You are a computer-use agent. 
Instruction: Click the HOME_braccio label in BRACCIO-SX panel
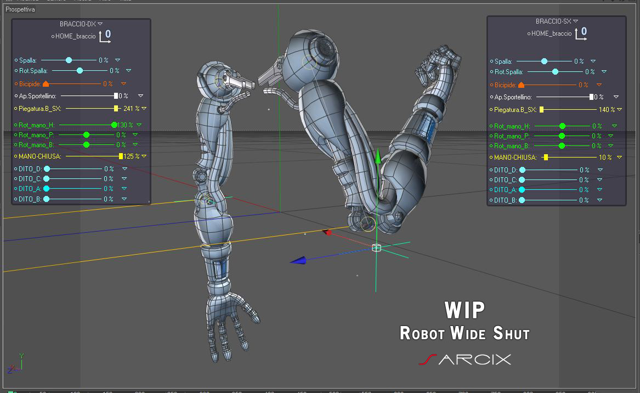coord(551,33)
